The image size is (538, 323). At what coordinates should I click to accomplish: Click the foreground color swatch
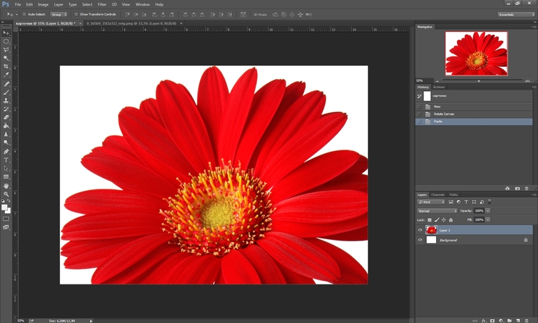pos(4,206)
